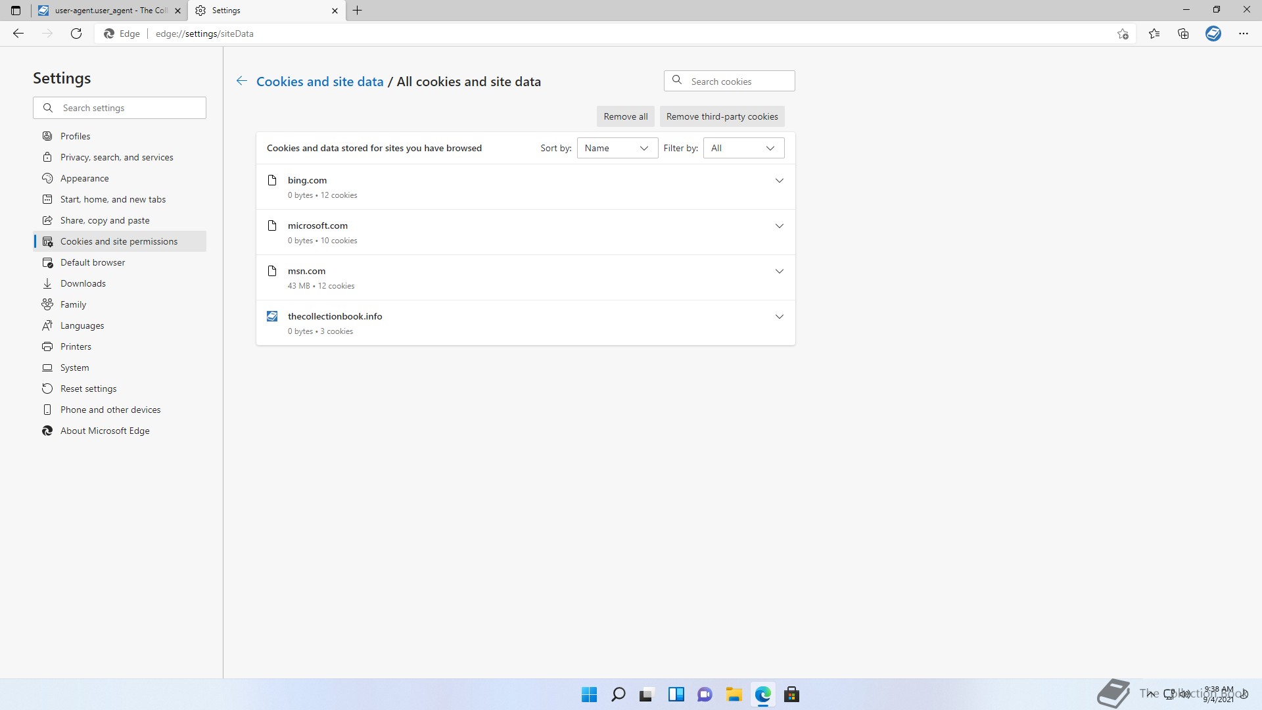The height and width of the screenshot is (710, 1262).
Task: Click the Search cookies field
Action: click(x=729, y=81)
